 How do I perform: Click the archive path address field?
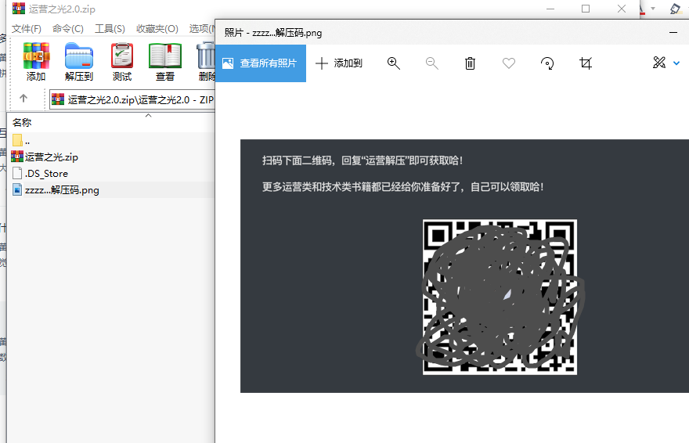(x=132, y=99)
